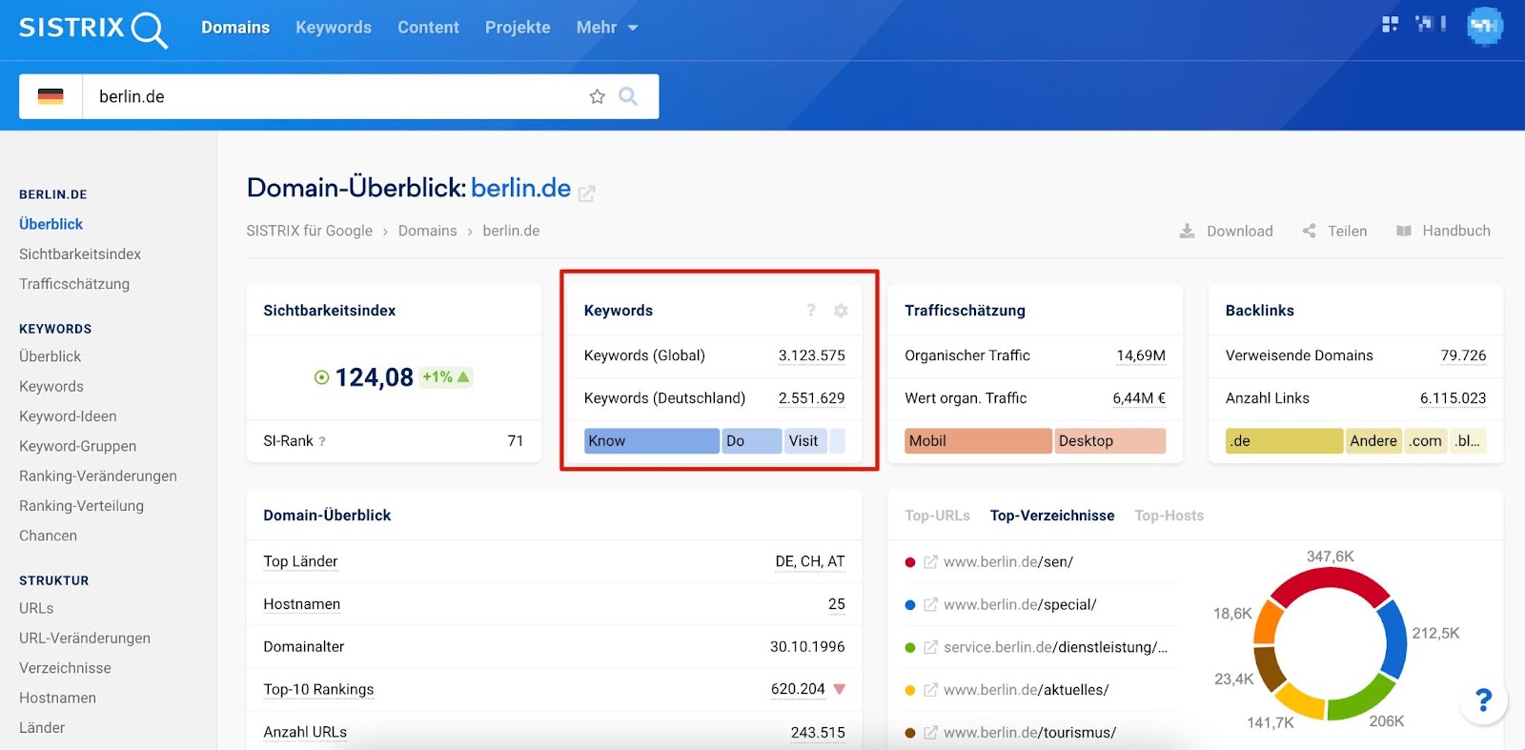Click the Know intent bar segment
1525x750 pixels.
pos(652,441)
